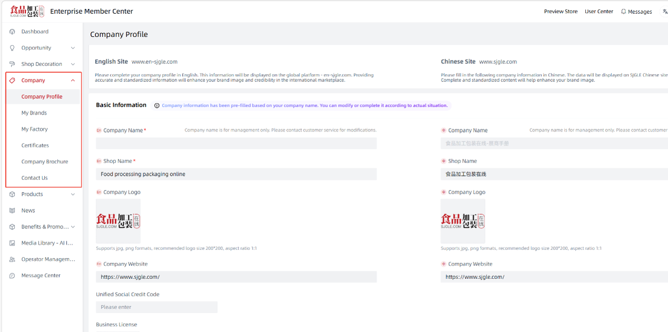
Task: Expand the Opportunity menu chevron
Action: click(x=73, y=48)
